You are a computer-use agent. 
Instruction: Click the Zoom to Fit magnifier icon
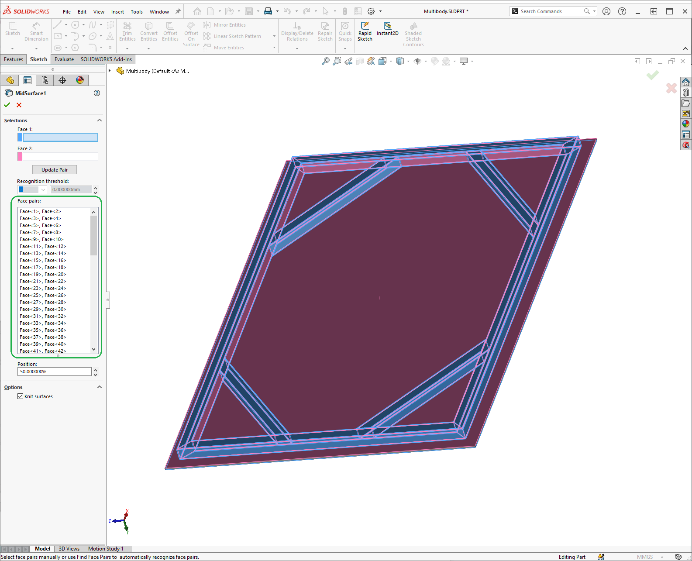tap(326, 62)
